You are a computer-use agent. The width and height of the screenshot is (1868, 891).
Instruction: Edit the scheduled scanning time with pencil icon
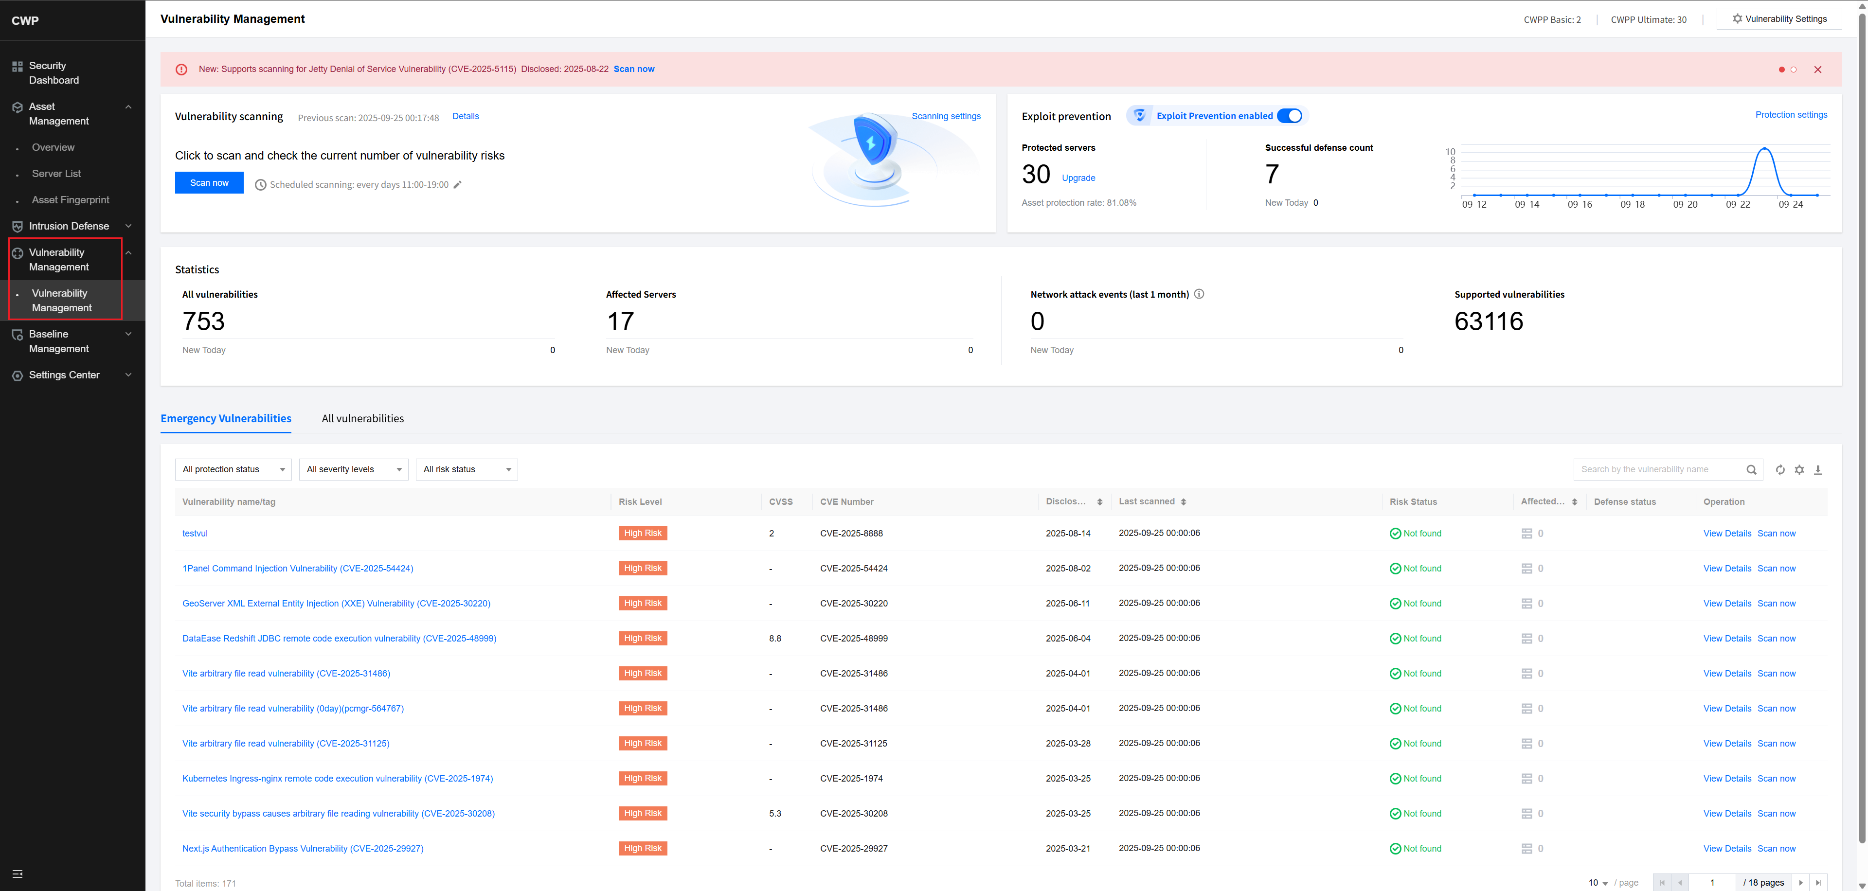458,184
